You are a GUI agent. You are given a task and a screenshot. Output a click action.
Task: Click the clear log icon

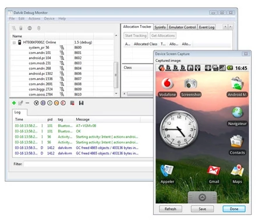[x=72, y=103]
